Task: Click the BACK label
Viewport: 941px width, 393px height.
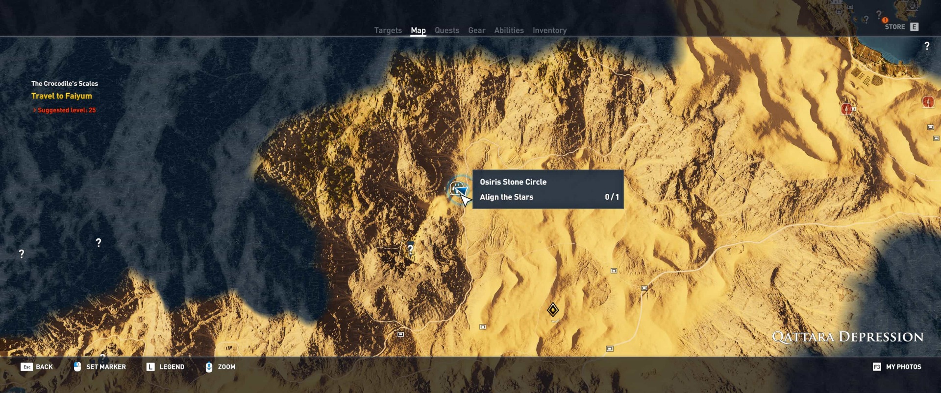Action: (x=44, y=367)
